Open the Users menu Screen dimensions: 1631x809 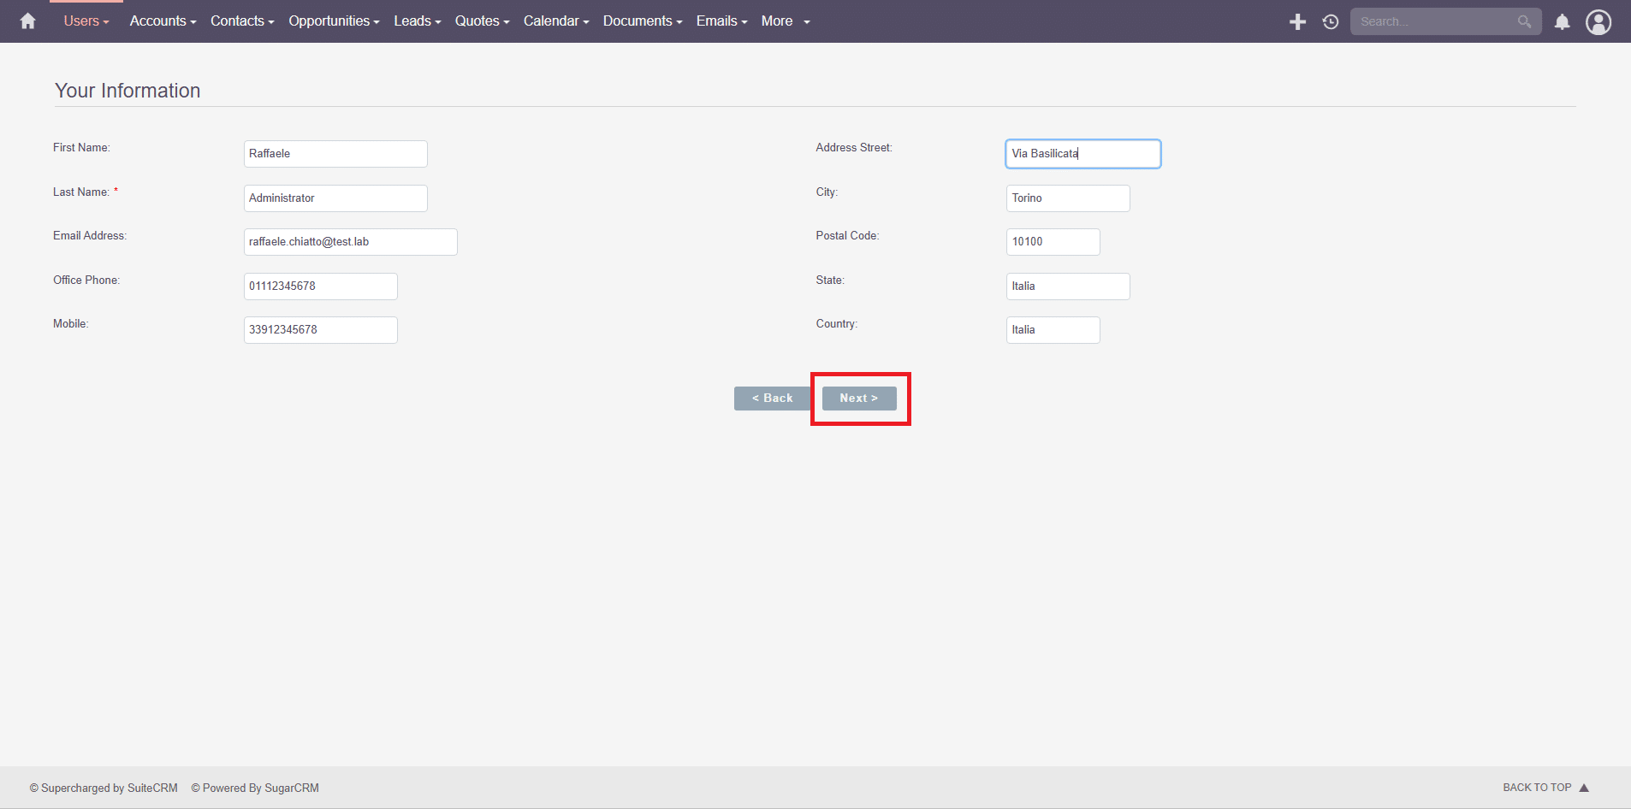coord(86,21)
